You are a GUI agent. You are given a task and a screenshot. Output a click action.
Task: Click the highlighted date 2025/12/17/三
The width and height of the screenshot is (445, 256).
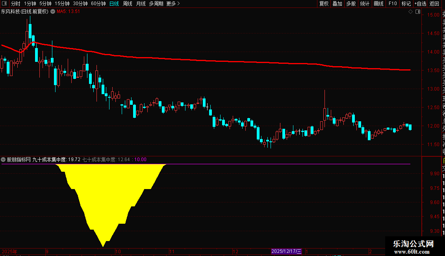(x=286, y=251)
